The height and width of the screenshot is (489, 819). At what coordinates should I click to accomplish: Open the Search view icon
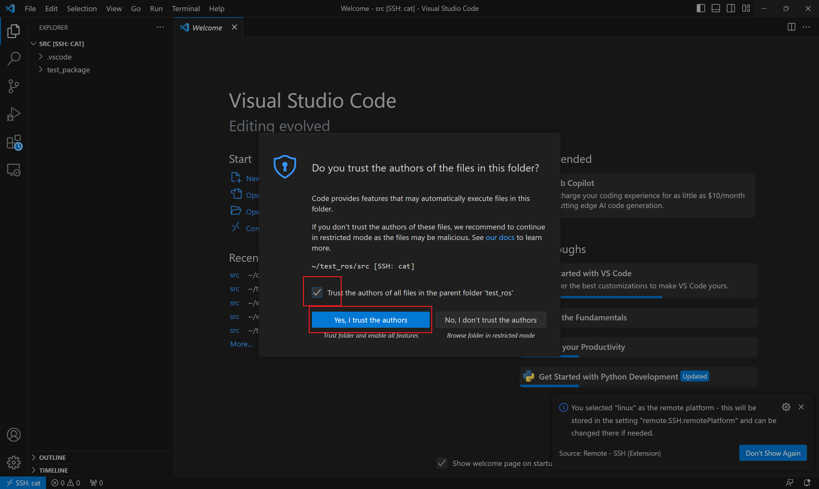pos(13,59)
